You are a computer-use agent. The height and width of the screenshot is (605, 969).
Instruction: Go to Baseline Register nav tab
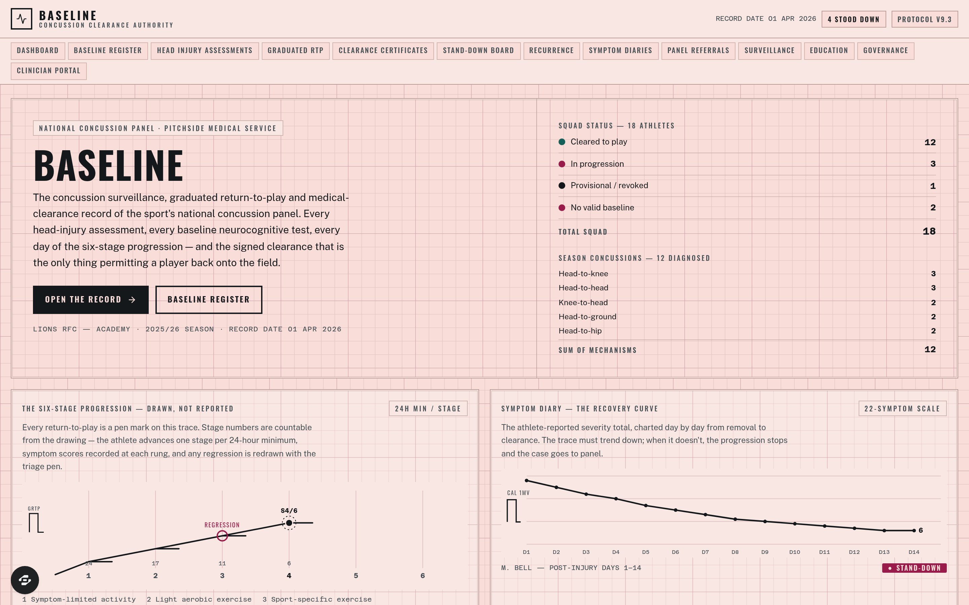point(108,51)
